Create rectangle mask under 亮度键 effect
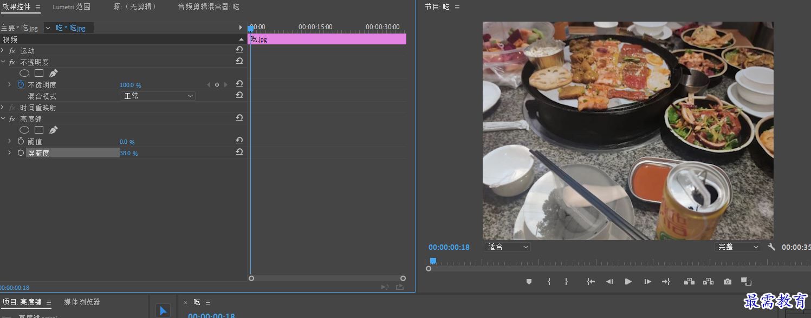 pyautogui.click(x=39, y=130)
